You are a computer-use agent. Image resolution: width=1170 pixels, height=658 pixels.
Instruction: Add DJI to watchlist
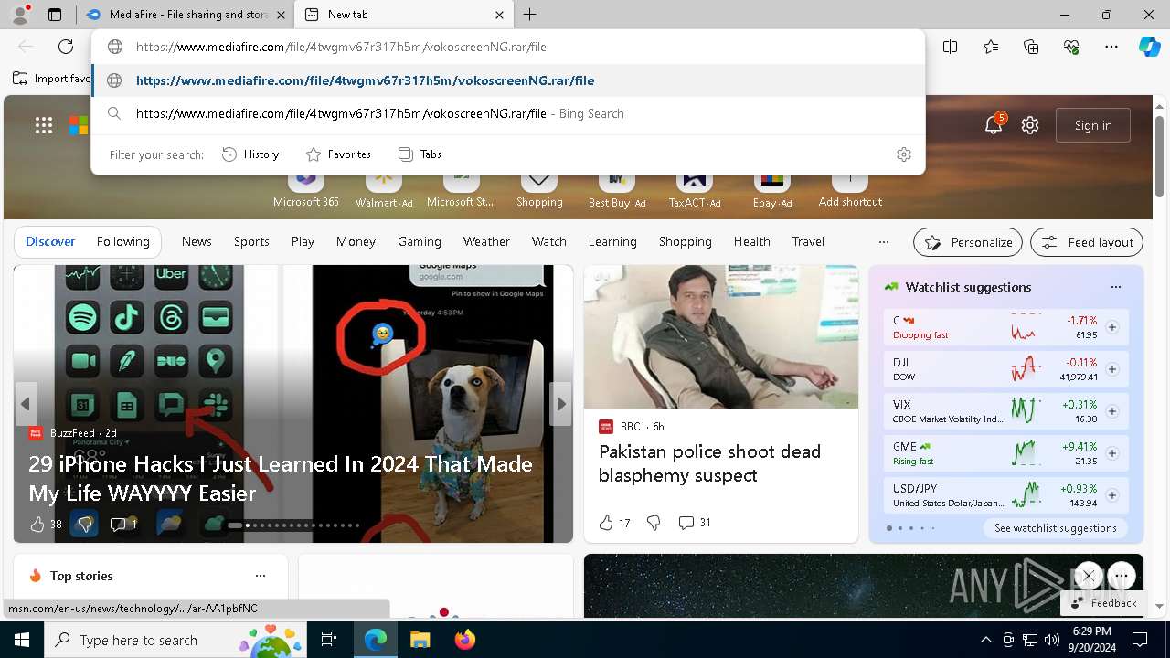[1112, 369]
